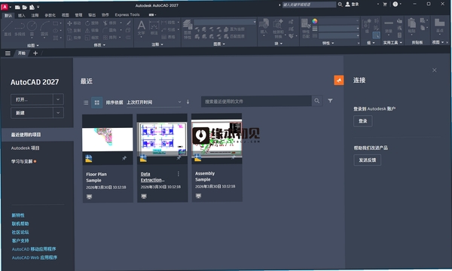
Task: Select the Circle (圆) tool
Action: click(32, 28)
